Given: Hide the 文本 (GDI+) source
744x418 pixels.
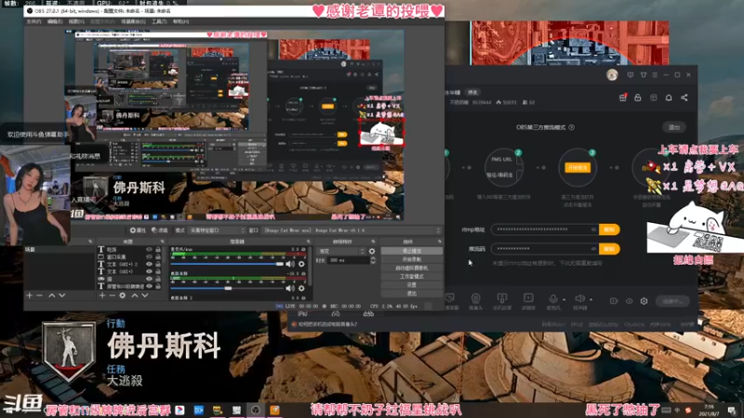Looking at the screenshot, I should [150, 271].
